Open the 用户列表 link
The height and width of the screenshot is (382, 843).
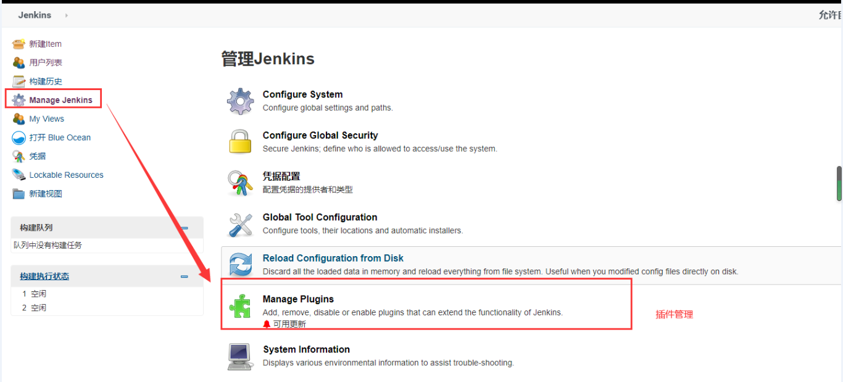[46, 62]
